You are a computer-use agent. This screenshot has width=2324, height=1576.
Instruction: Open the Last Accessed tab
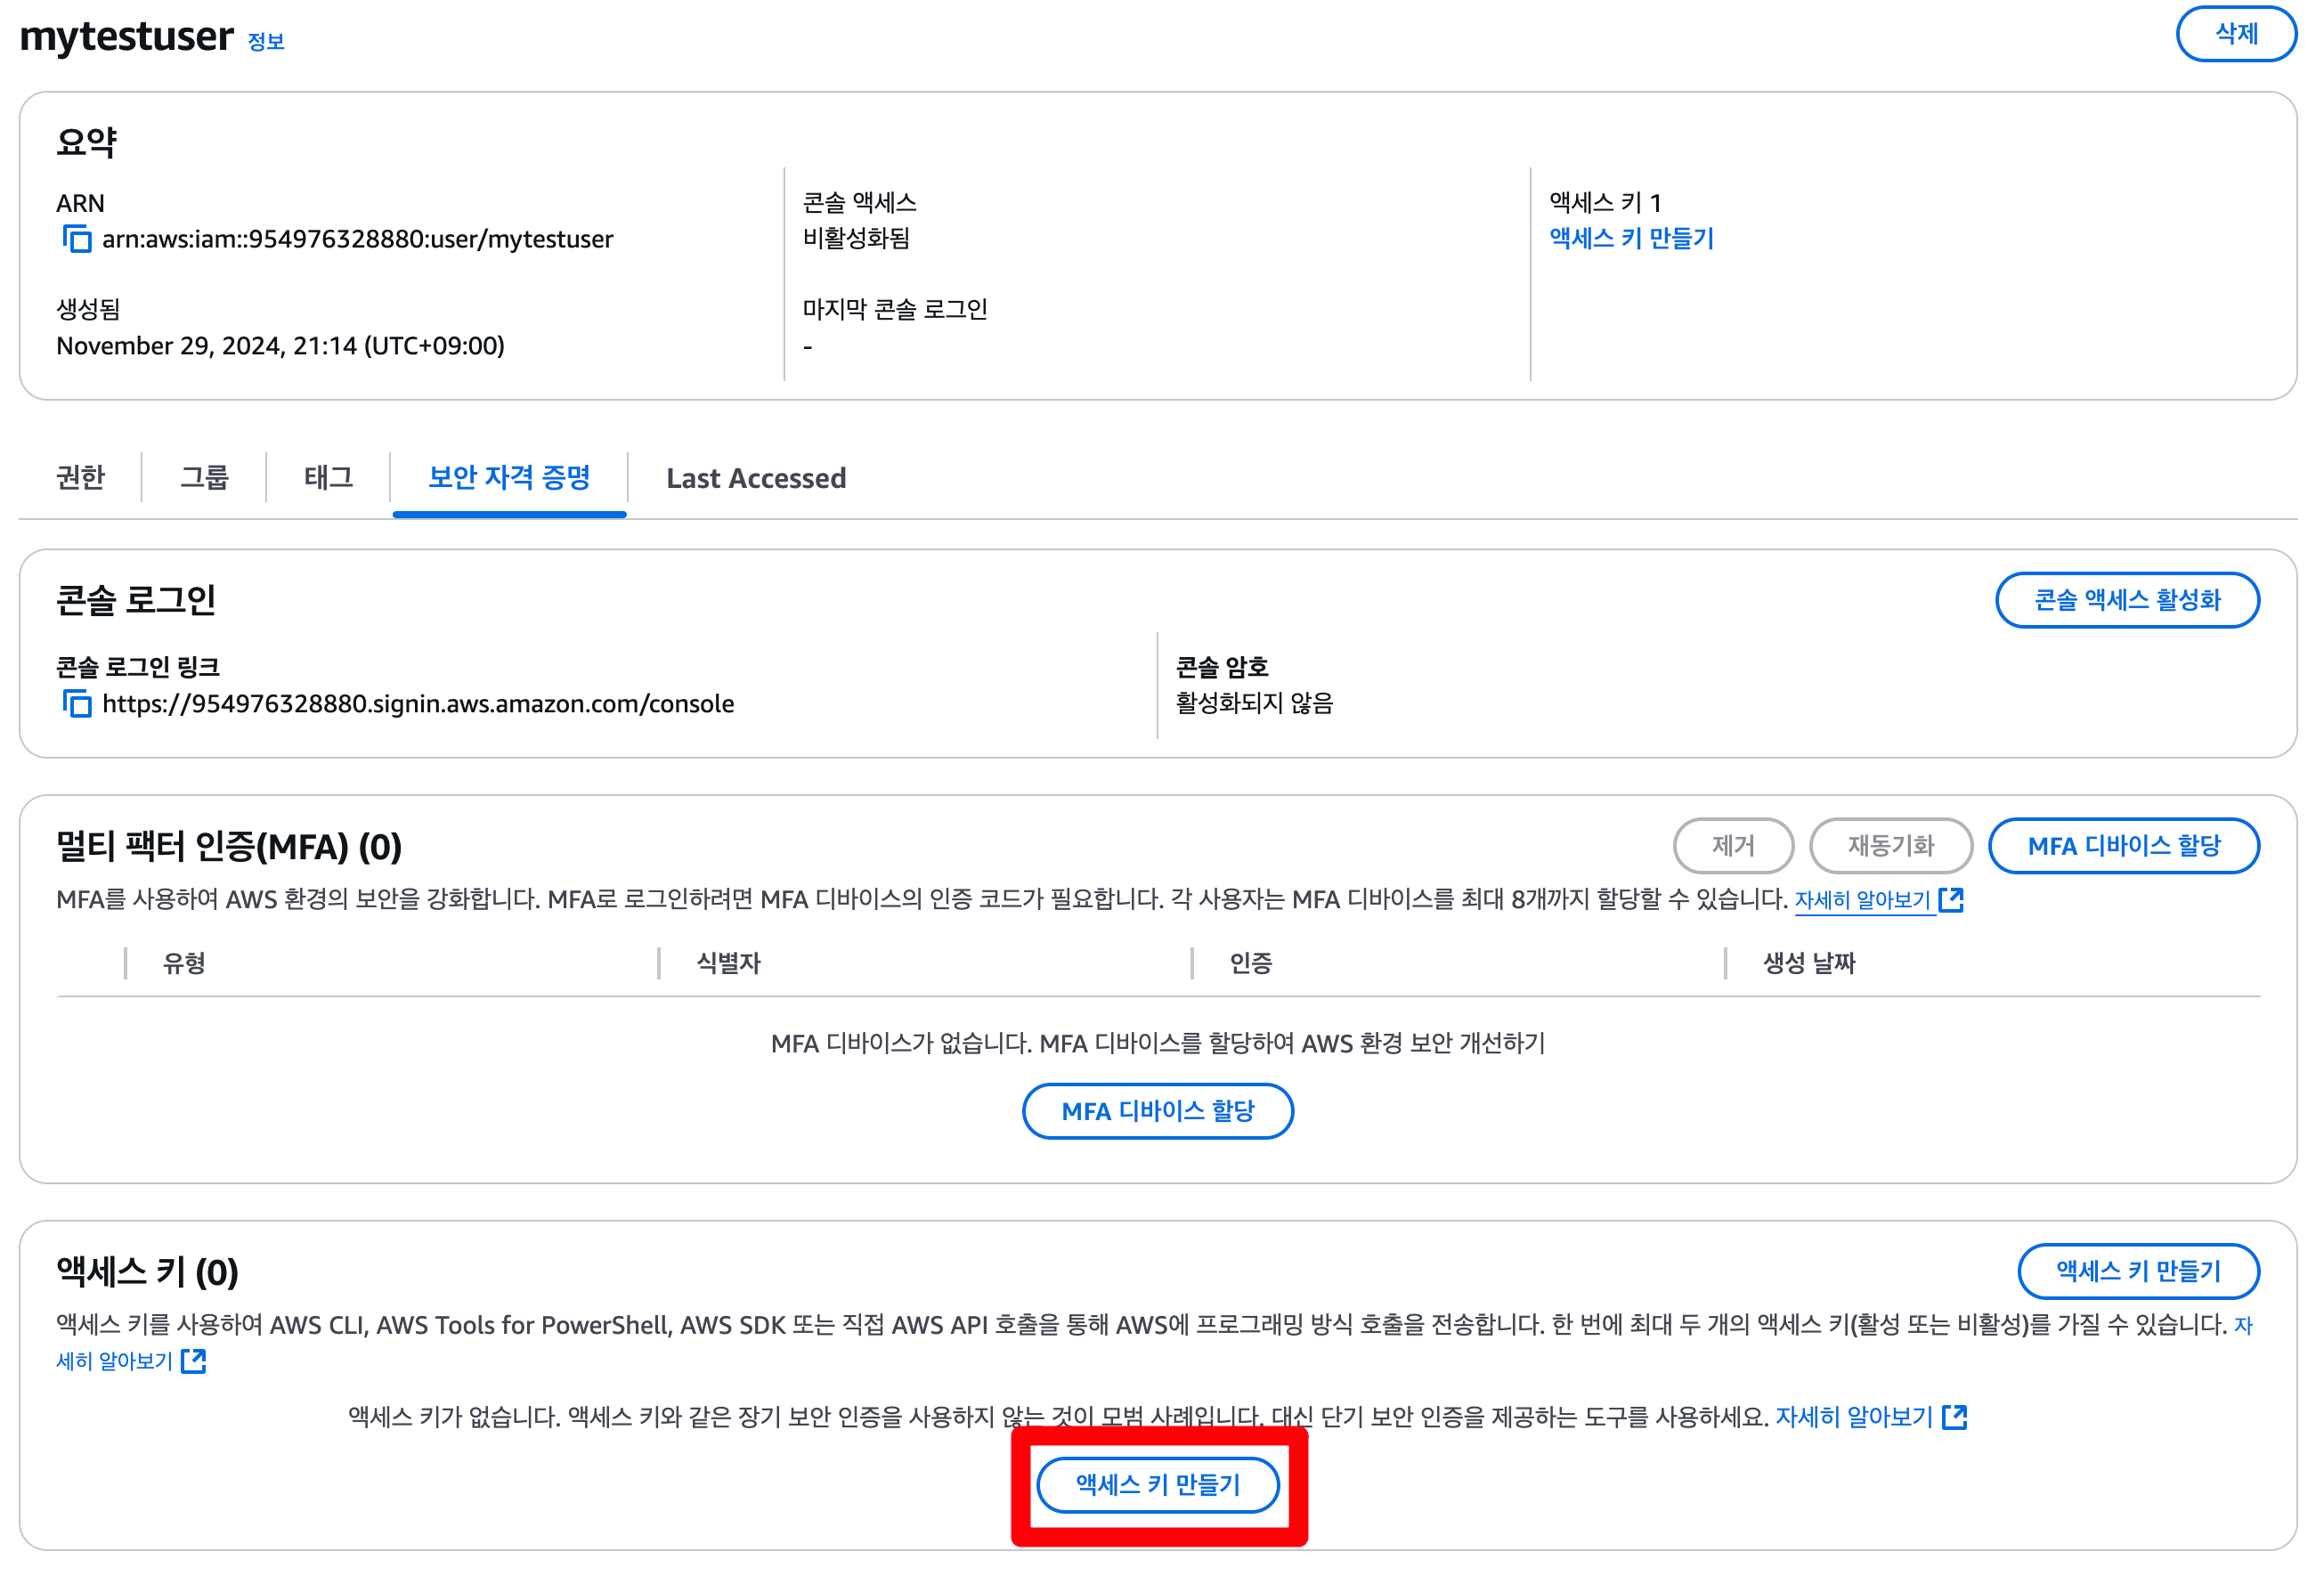point(756,479)
